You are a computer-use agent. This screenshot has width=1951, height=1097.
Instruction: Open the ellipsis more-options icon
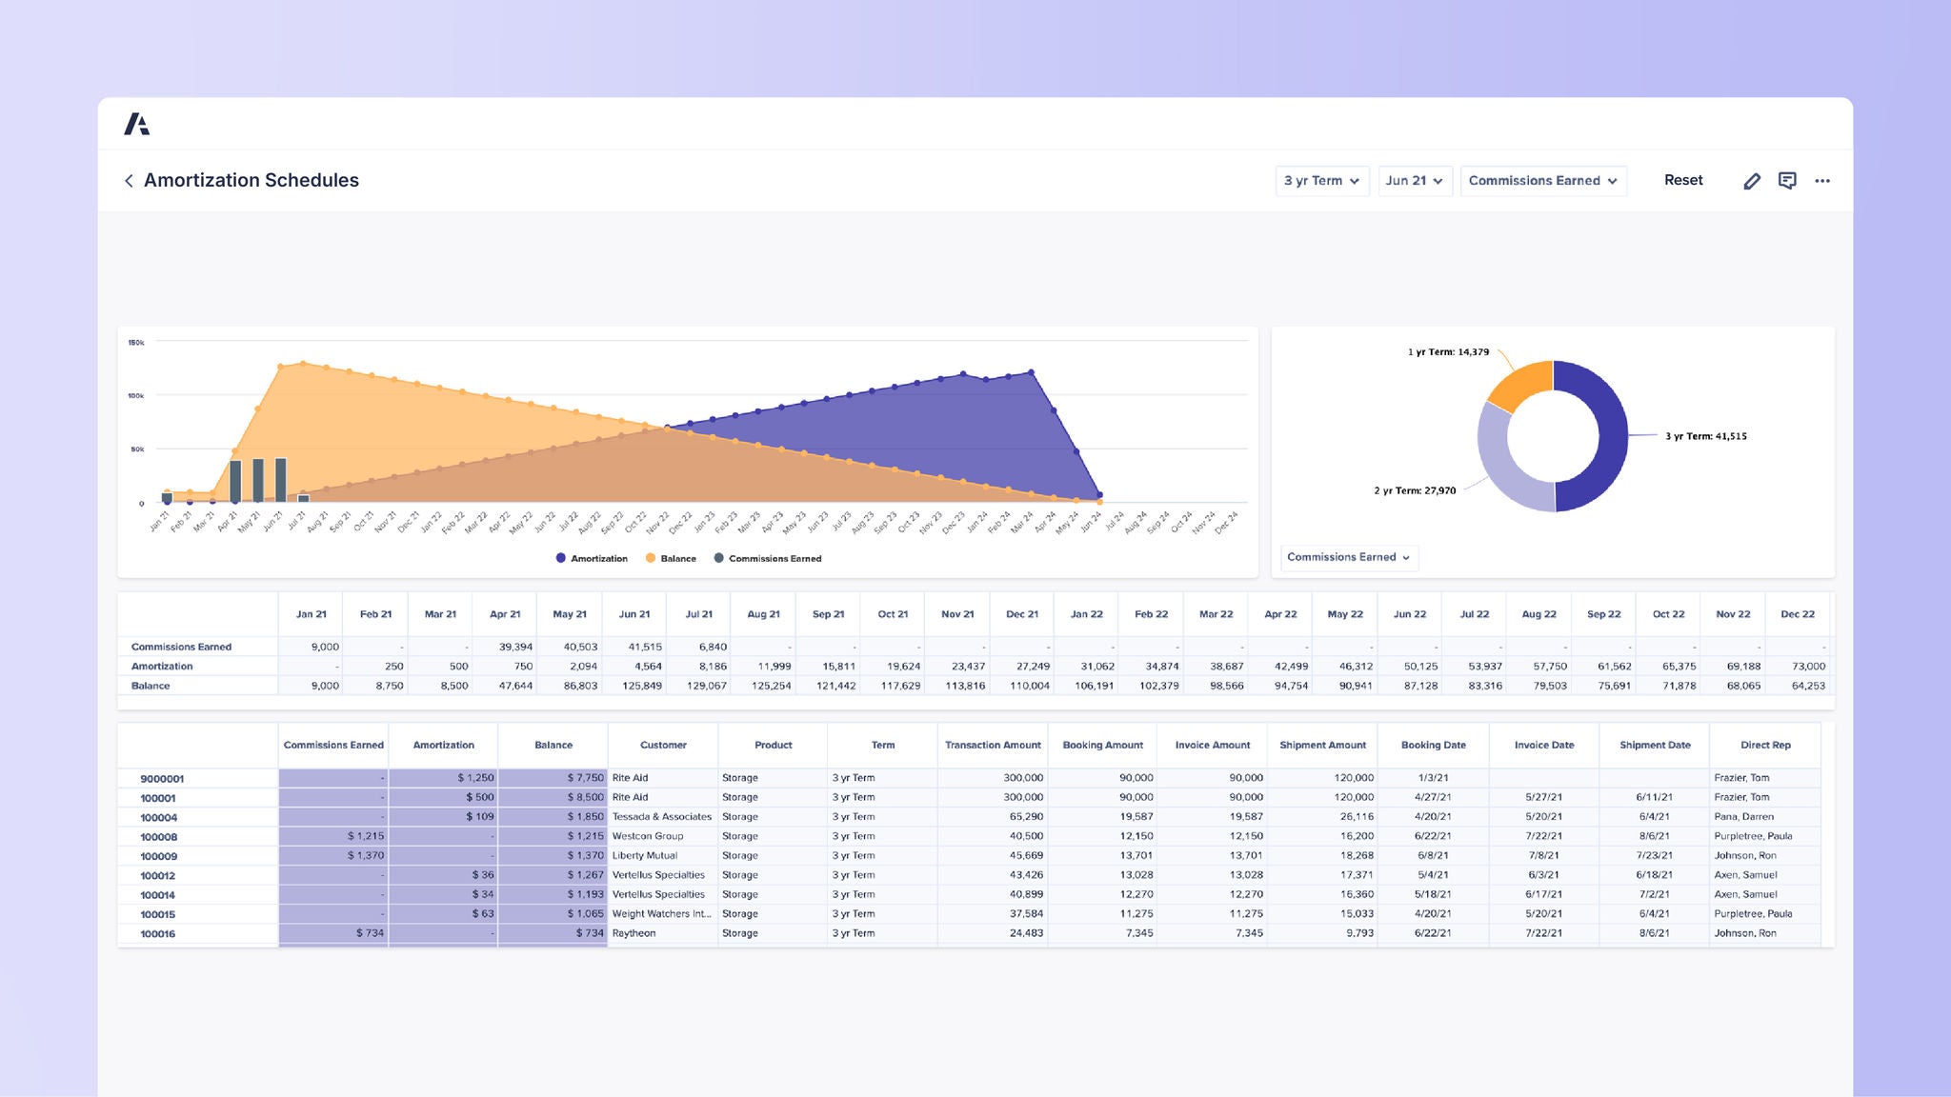coord(1823,180)
